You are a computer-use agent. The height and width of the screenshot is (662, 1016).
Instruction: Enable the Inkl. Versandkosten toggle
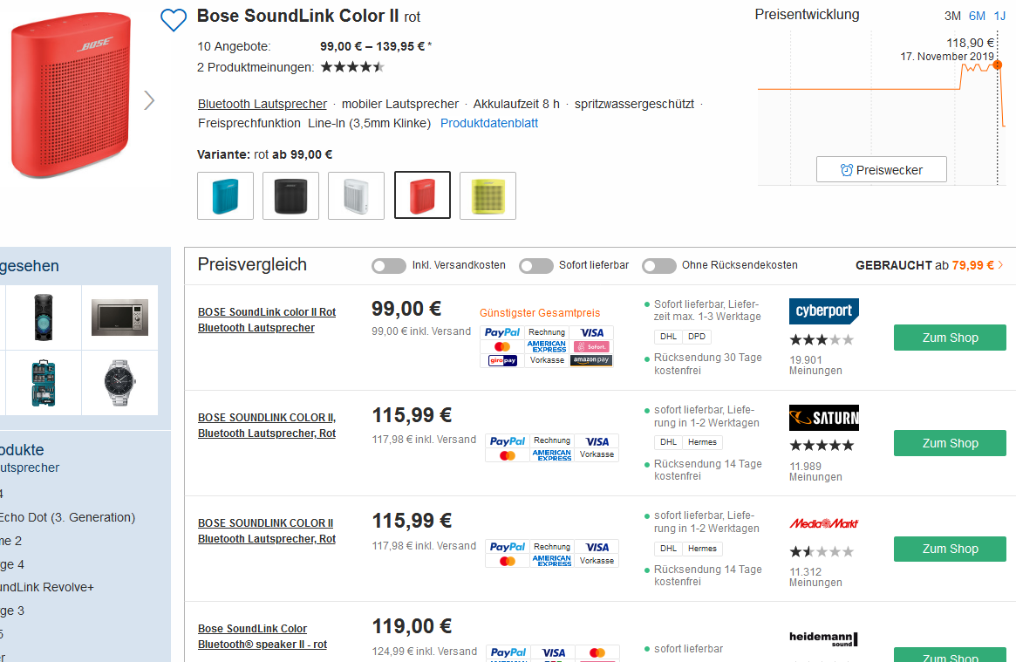click(x=389, y=266)
